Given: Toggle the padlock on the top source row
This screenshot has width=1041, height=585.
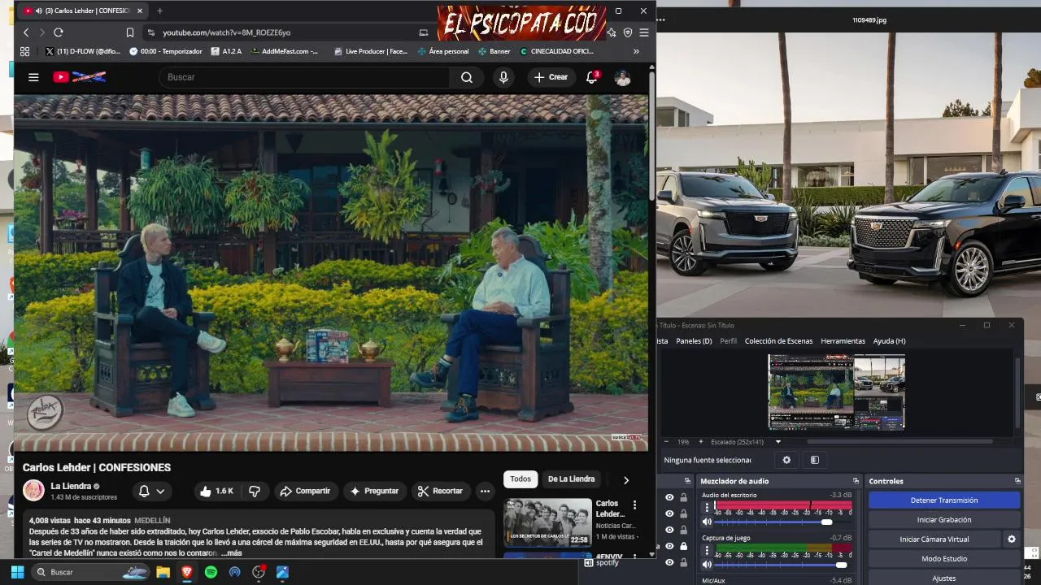Looking at the screenshot, I should [683, 497].
